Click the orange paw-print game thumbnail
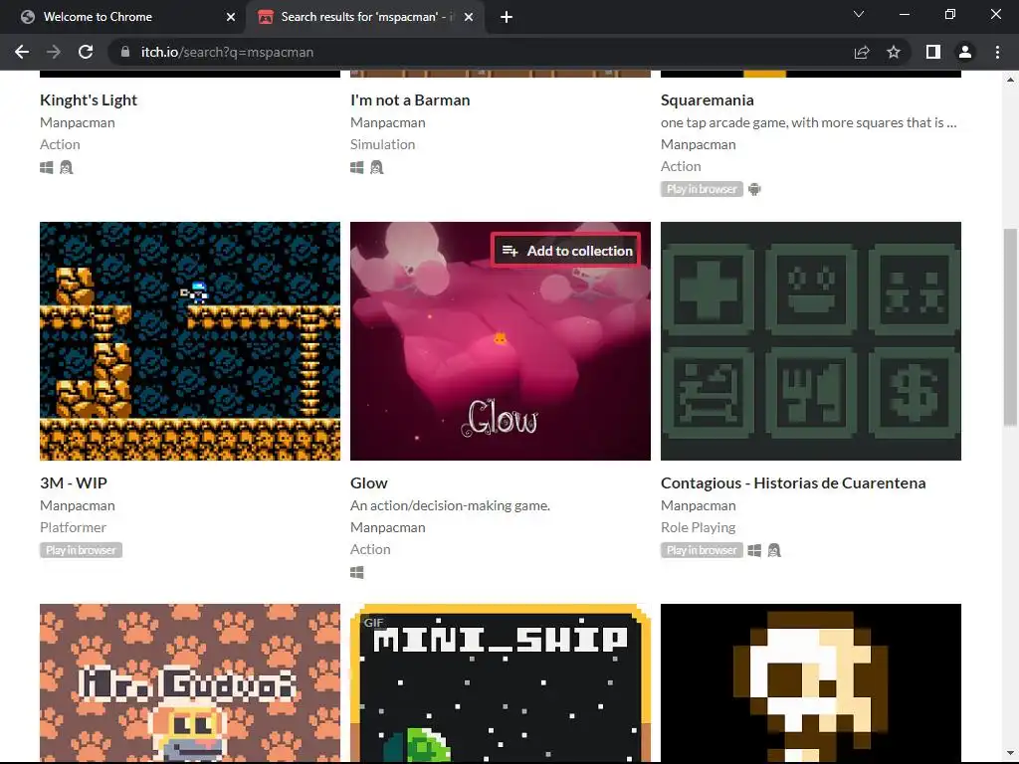The width and height of the screenshot is (1019, 764). pyautogui.click(x=190, y=682)
